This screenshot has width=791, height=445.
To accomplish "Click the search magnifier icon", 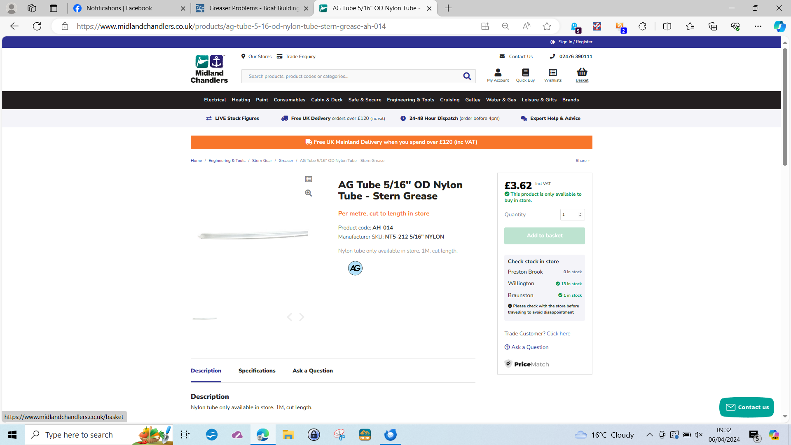I will (x=467, y=76).
